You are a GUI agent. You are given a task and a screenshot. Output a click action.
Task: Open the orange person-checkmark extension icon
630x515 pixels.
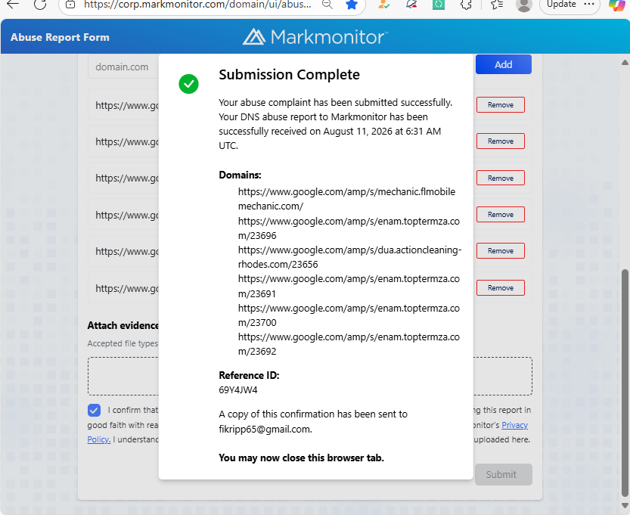pyautogui.click(x=383, y=5)
